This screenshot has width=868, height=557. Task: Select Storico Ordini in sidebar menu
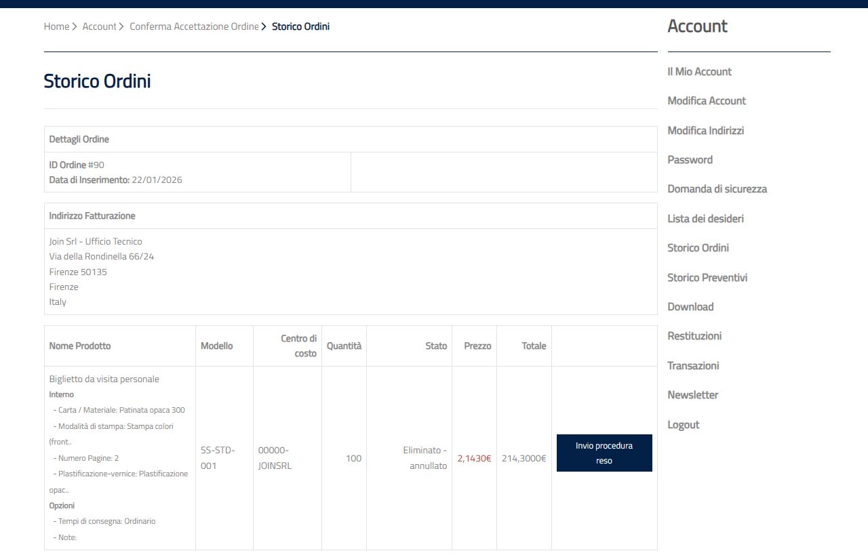point(698,248)
